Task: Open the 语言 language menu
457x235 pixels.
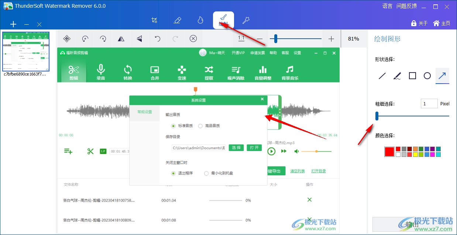Action: [387, 6]
